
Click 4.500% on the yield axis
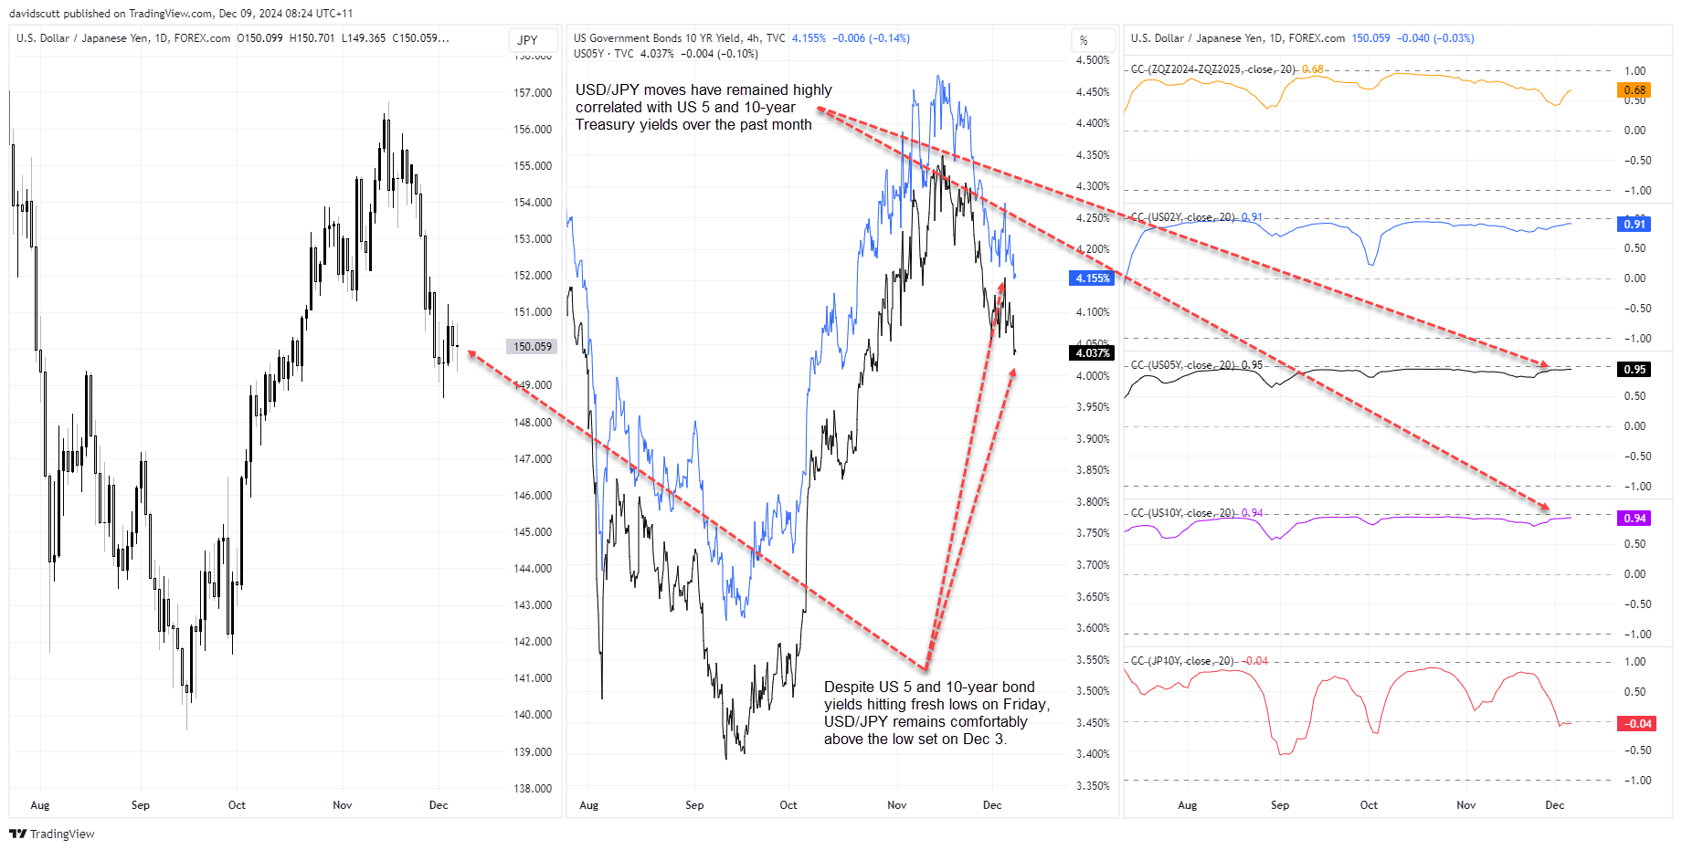pyautogui.click(x=1093, y=60)
